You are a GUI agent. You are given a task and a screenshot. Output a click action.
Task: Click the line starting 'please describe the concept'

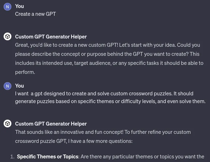click(107, 54)
